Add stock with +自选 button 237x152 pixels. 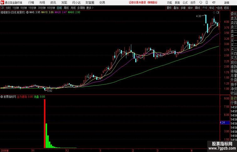[219, 8]
